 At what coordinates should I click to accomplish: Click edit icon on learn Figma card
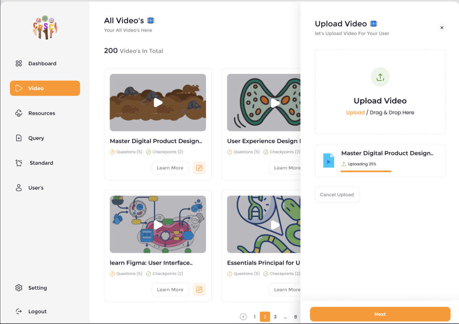pos(199,290)
